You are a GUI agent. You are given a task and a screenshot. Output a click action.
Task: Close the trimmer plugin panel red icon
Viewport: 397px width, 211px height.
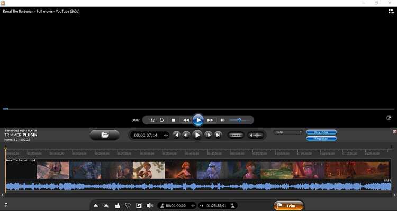(x=394, y=132)
